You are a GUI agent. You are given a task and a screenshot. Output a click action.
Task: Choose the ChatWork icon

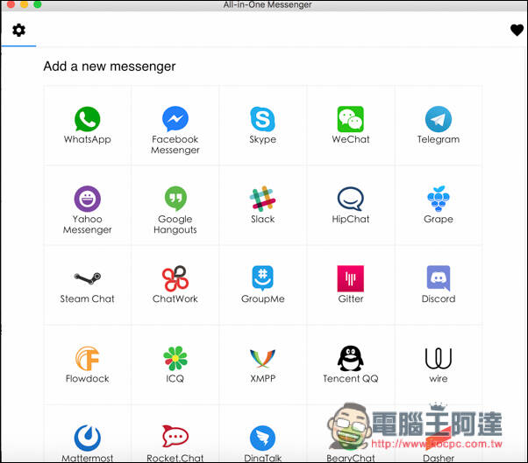click(175, 278)
